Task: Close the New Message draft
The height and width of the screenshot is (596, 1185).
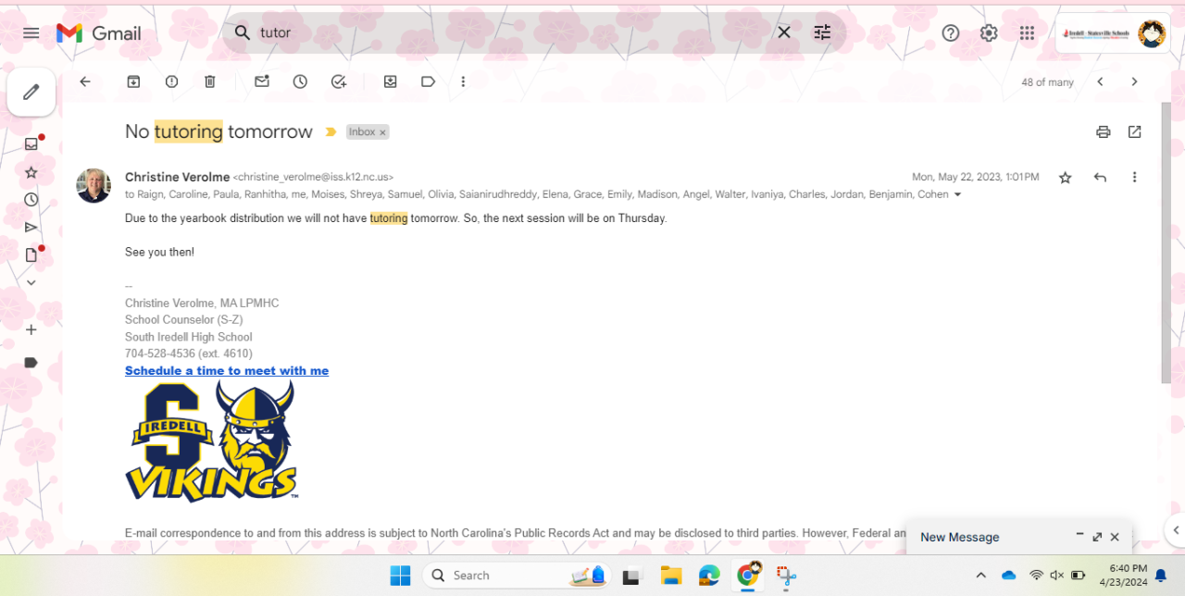Action: click(x=1115, y=537)
